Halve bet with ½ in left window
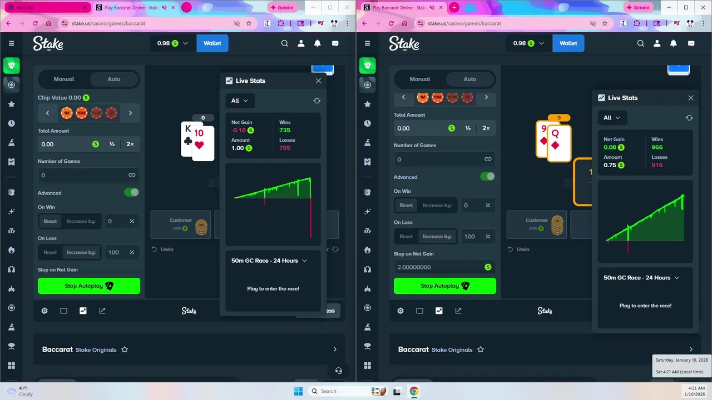 coord(112,144)
